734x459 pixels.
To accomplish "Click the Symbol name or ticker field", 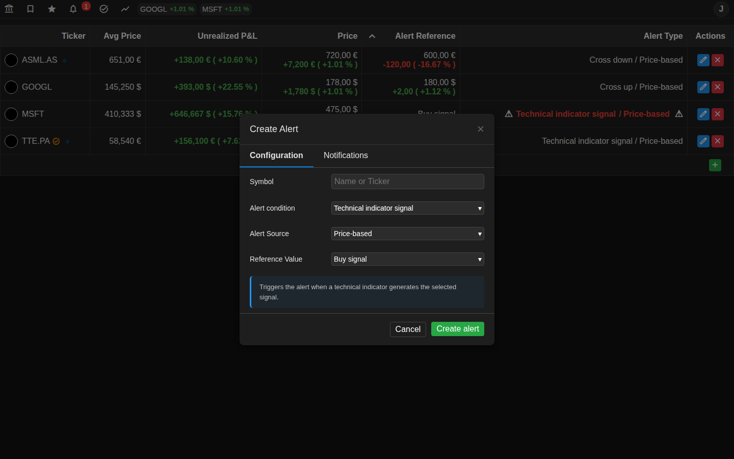I will pos(408,182).
